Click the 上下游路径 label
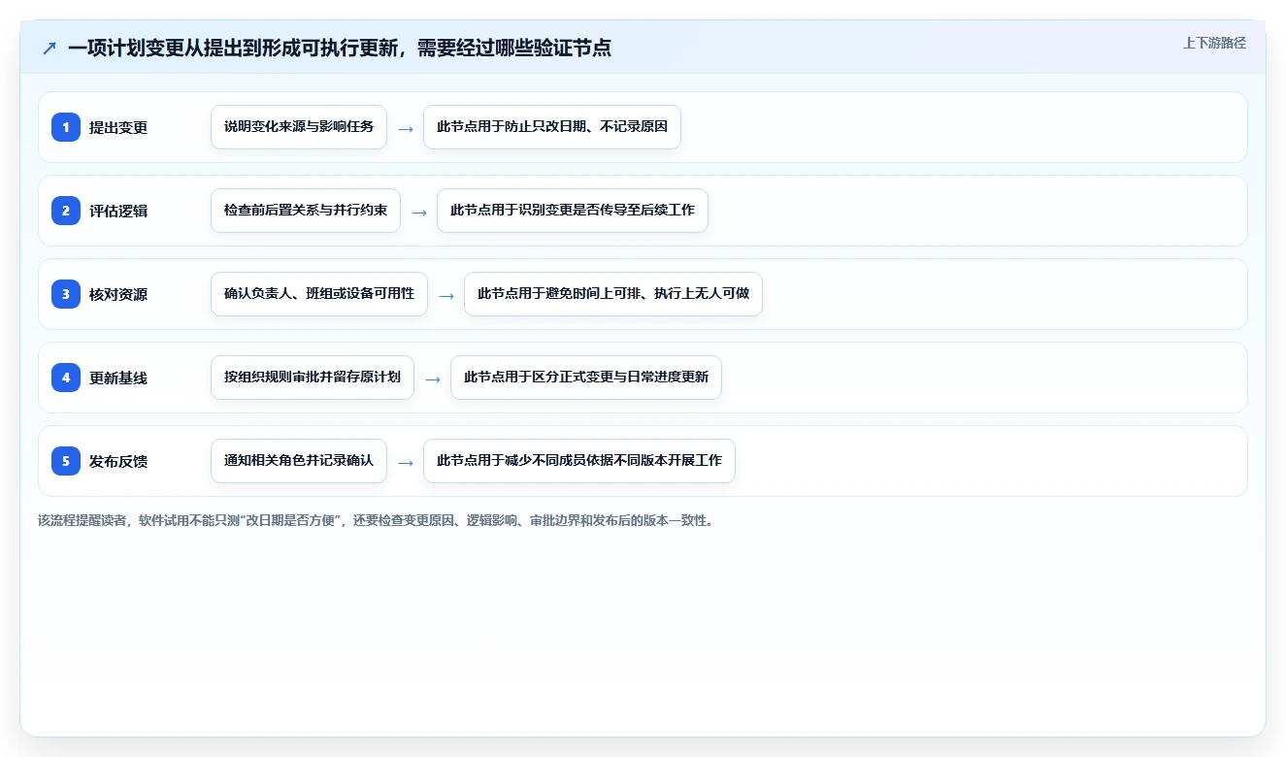 [x=1214, y=43]
